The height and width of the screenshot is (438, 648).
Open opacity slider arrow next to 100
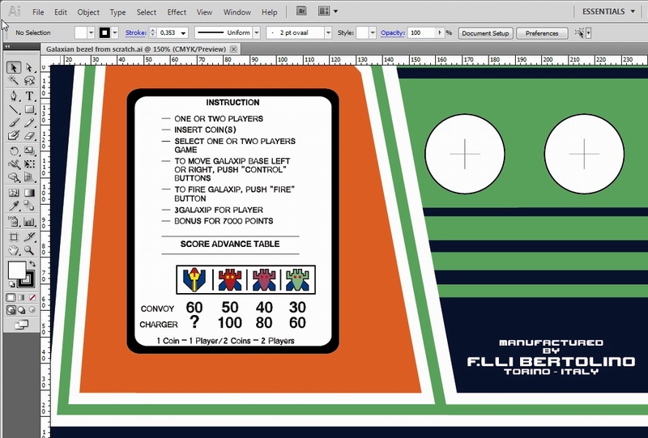pos(440,32)
